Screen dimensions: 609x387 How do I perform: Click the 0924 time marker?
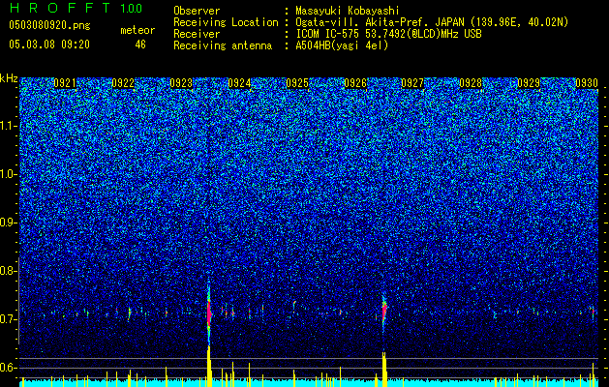click(x=239, y=83)
